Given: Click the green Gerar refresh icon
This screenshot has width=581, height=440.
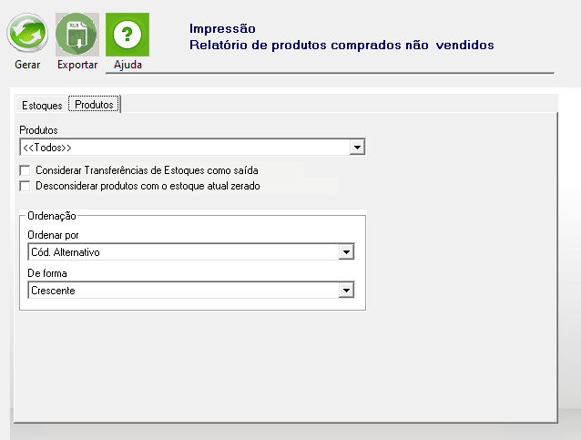Looking at the screenshot, I should (27, 34).
